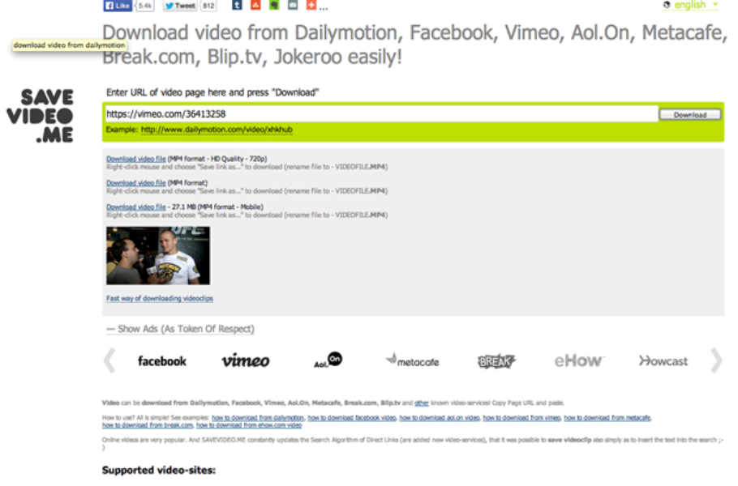Select the Howcast logo
Screen dimensions: 738x486
663,361
